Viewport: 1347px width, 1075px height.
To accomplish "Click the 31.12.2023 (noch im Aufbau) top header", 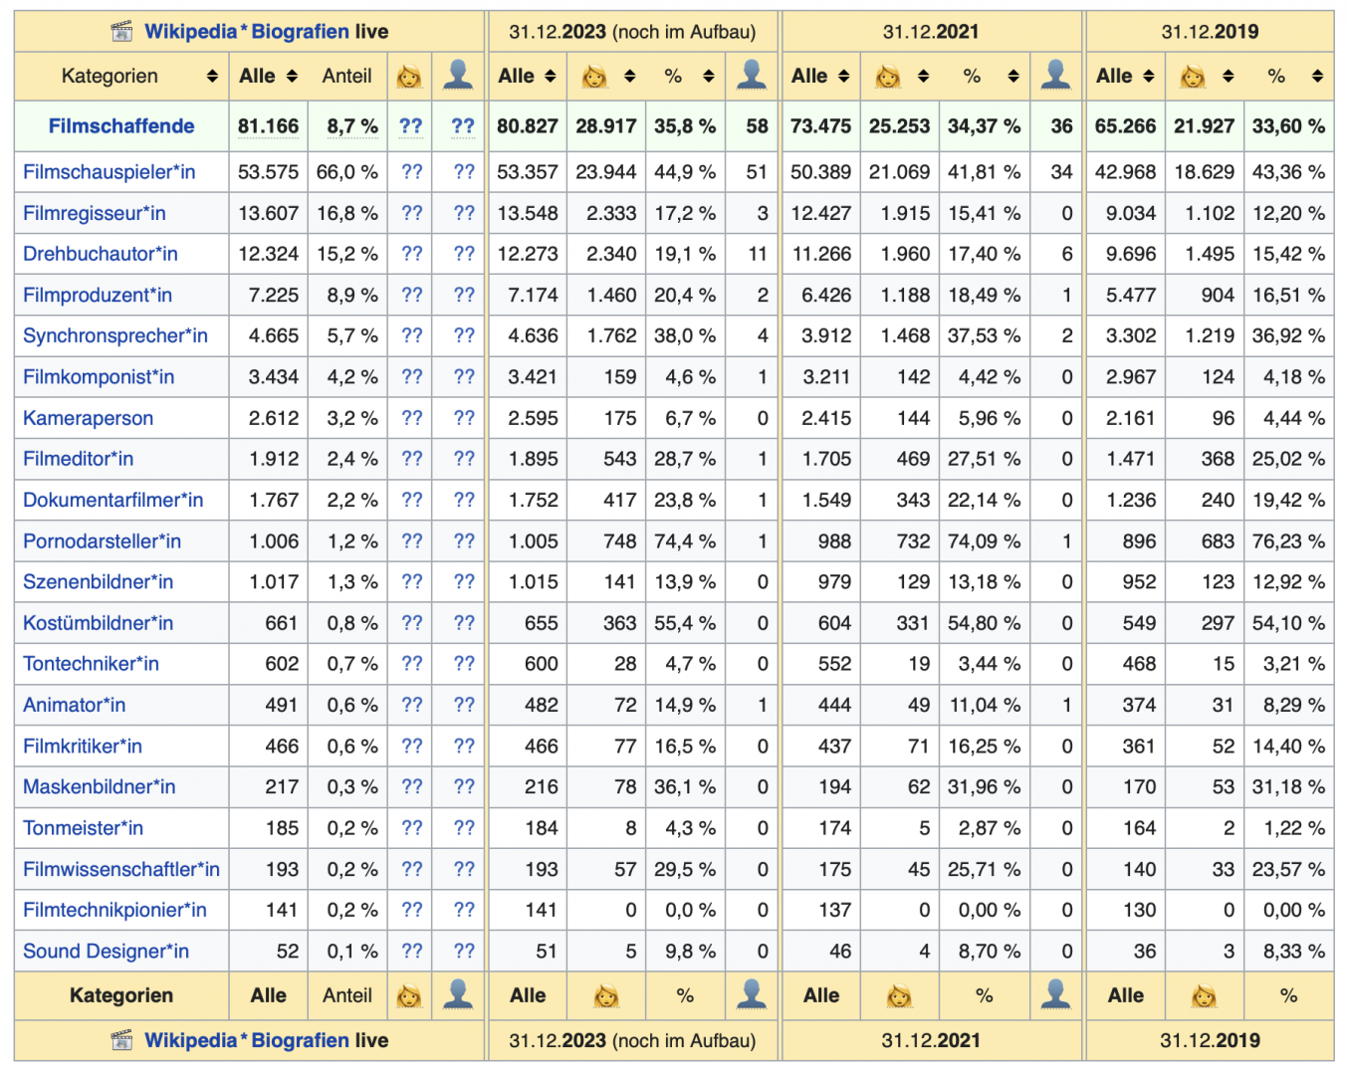I will 632,32.
